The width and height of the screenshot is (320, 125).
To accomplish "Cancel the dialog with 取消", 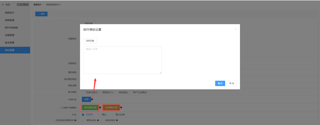I will point(232,83).
